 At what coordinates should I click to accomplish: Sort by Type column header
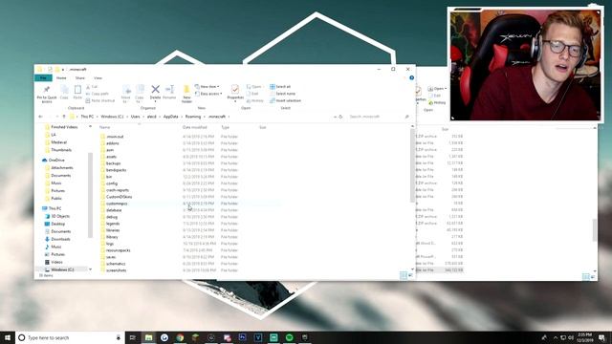tap(226, 127)
